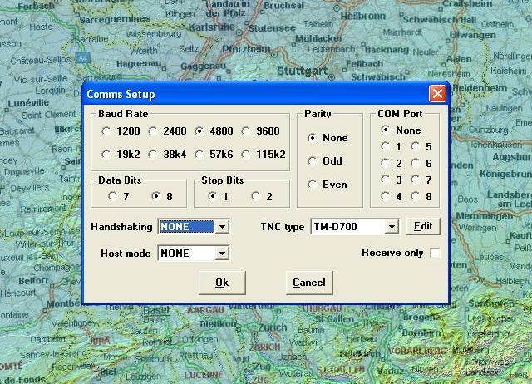This screenshot has height=384, width=532.
Task: Select the 9600 baud rate option
Action: 247,131
